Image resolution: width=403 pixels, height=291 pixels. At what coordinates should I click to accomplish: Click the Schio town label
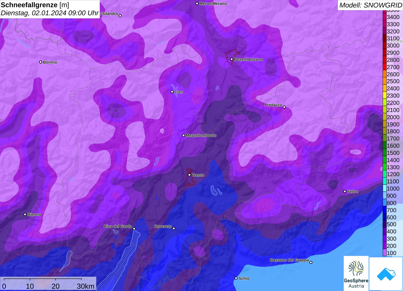click(x=244, y=278)
